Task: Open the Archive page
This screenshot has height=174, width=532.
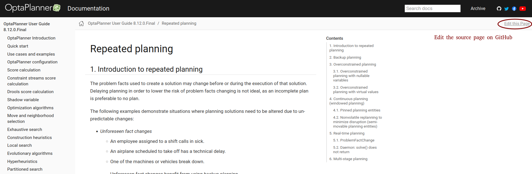Action: pos(478,9)
